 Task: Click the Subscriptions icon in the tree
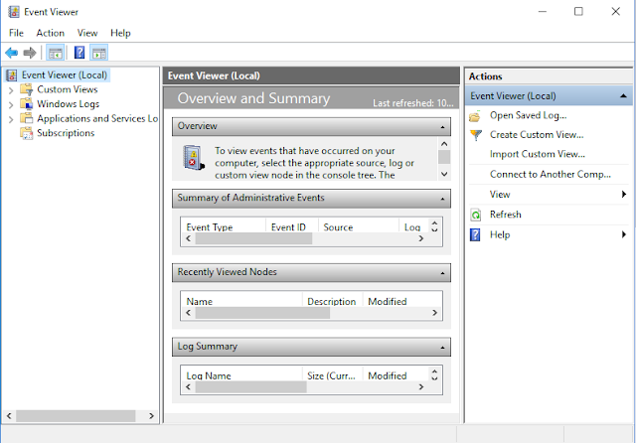(x=27, y=133)
